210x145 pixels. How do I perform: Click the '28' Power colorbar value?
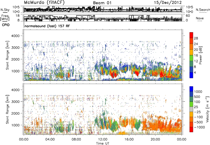point(196,38)
